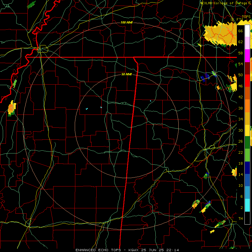Image resolution: width=252 pixels, height=252 pixels.
Task: Click the light pink 62 kft legend swatch
Action: [247, 43]
